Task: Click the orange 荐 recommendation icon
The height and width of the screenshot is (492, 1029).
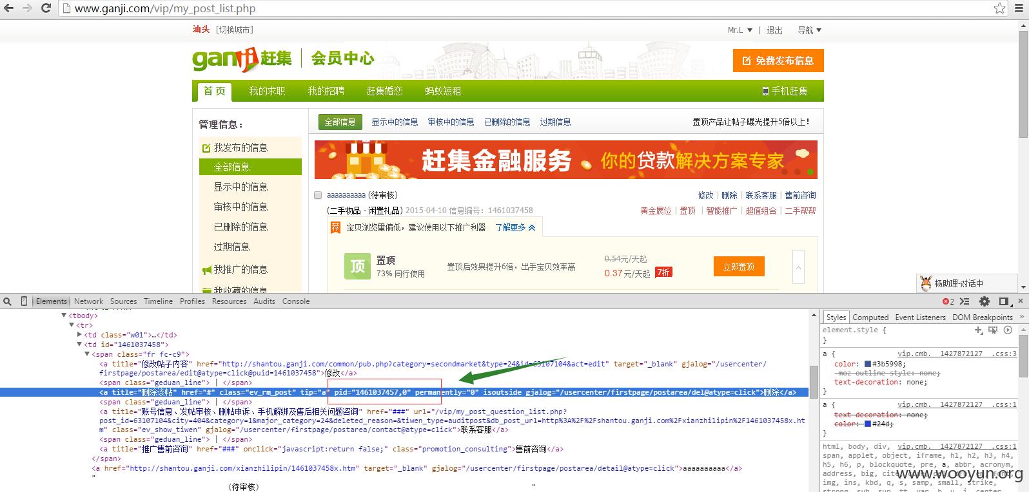Action: [335, 227]
